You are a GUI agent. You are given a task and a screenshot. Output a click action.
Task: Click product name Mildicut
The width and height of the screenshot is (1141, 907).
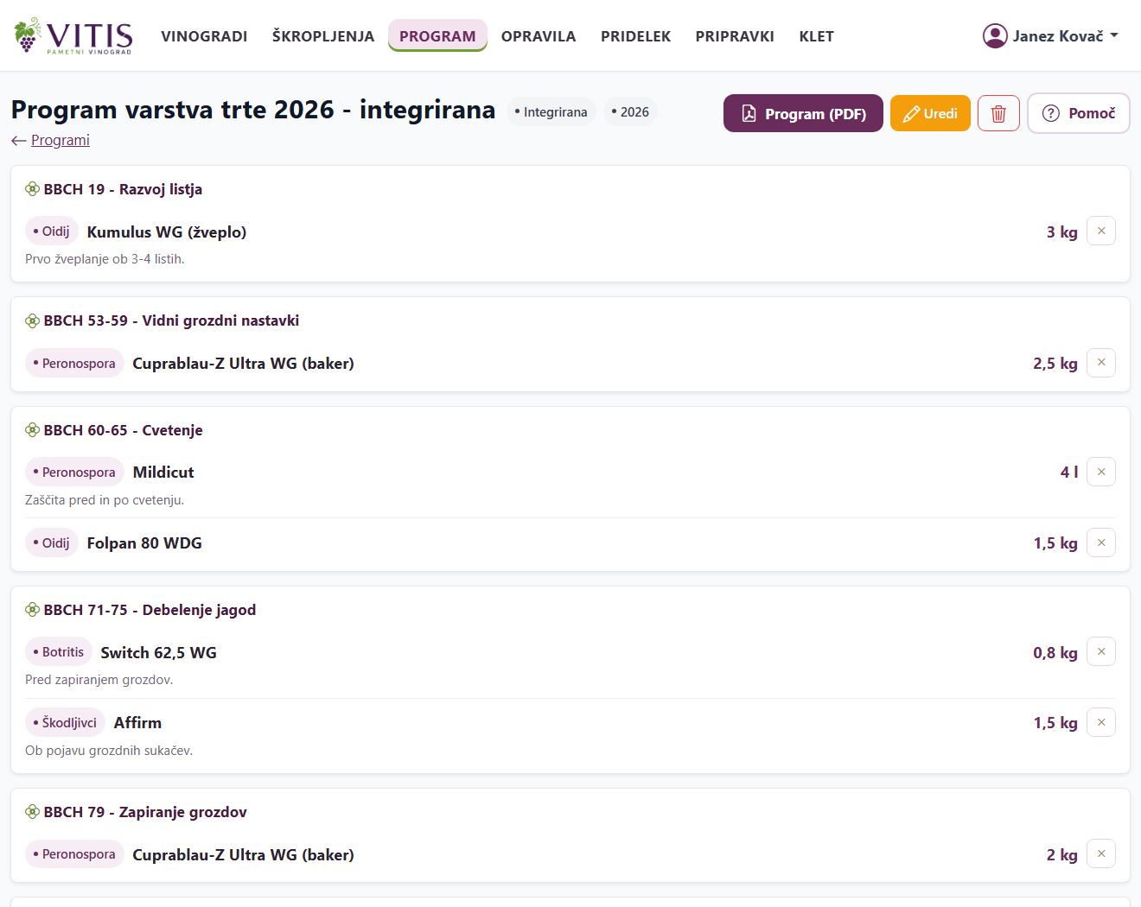[x=163, y=473]
